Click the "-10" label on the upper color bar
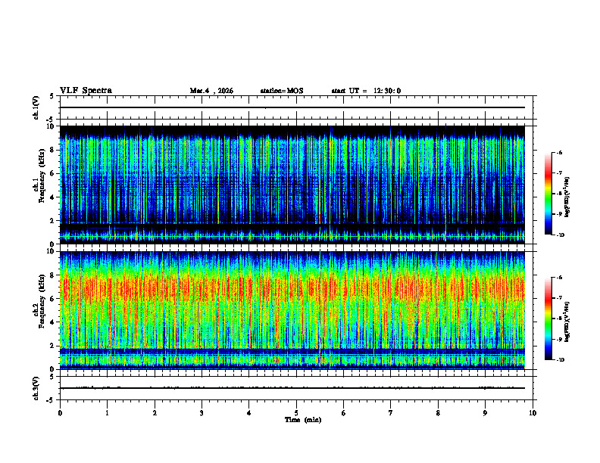The image size is (600, 463). [x=560, y=235]
